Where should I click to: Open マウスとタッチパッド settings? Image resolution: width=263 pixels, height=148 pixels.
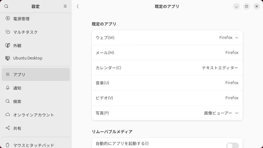36,145
